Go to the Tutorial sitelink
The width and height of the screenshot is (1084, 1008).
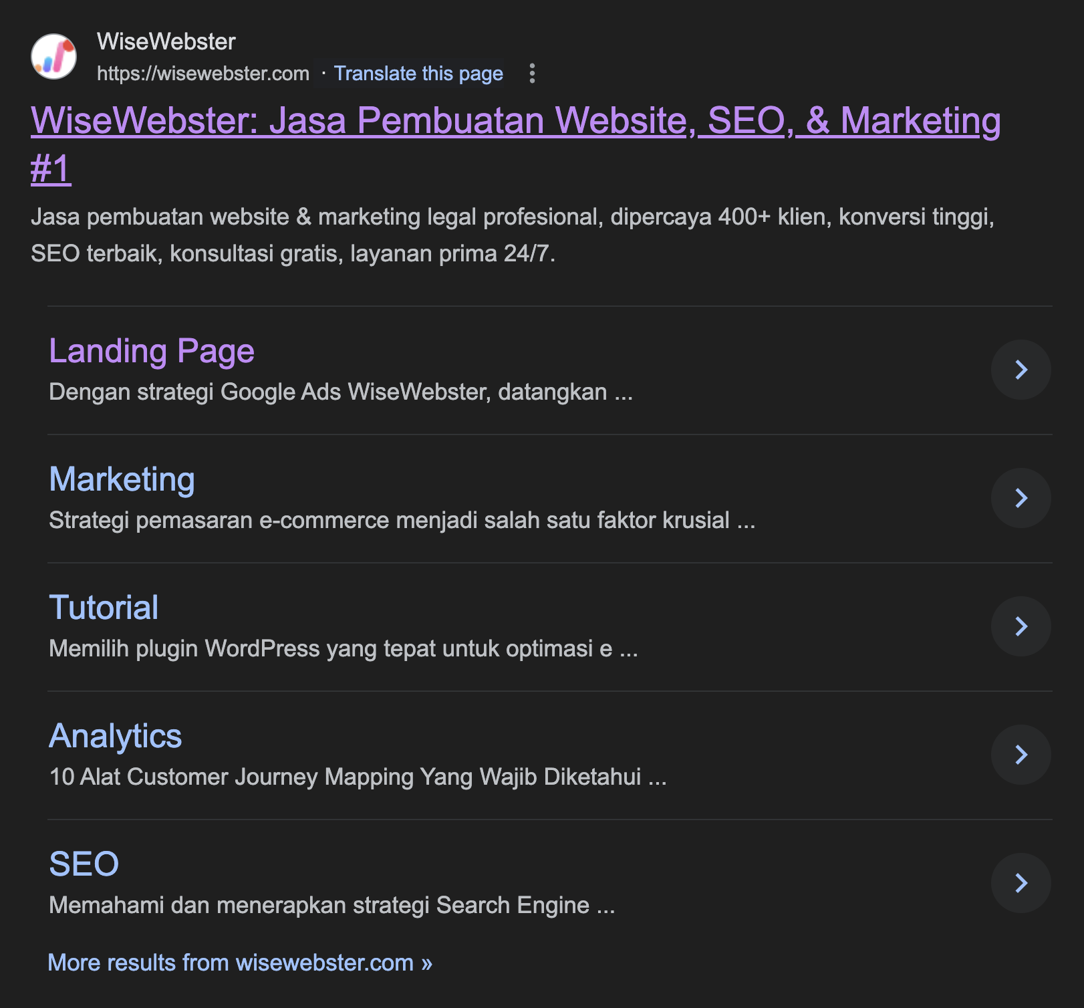tap(104, 608)
